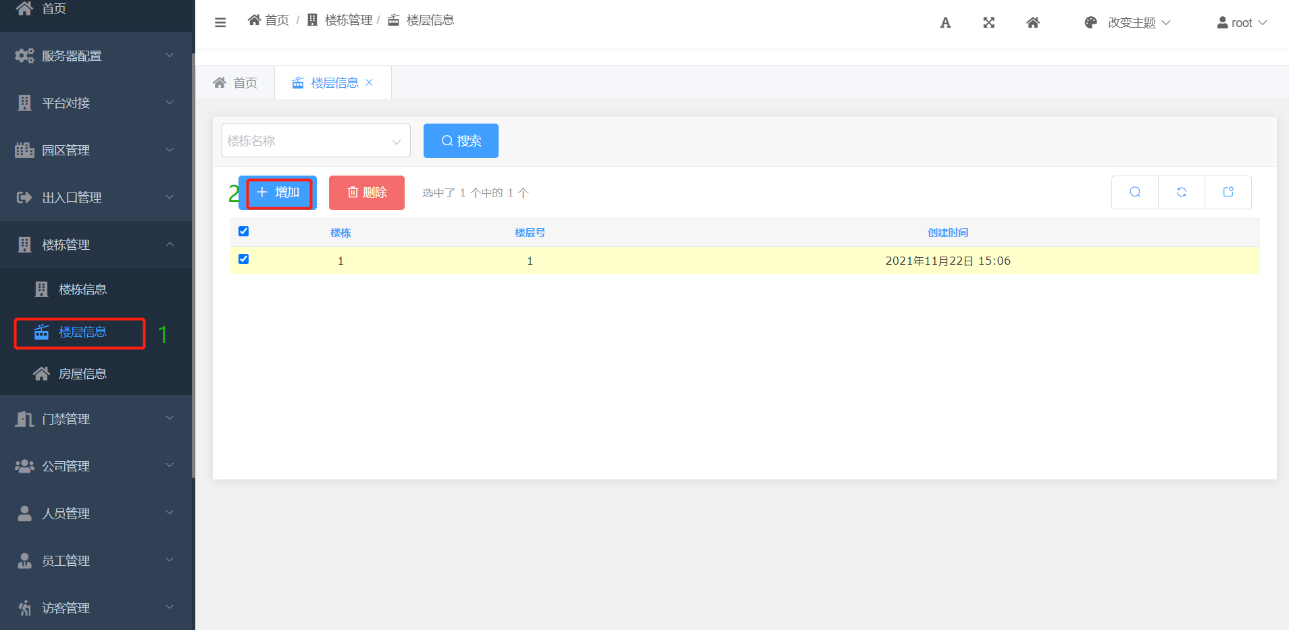Sort by the 创建时间 column header
1289x630 pixels.
(x=947, y=233)
